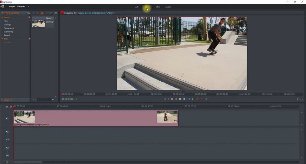The width and height of the screenshot is (306, 164).
Task: Select the A4 audio track label
Action: click(x=7, y=156)
